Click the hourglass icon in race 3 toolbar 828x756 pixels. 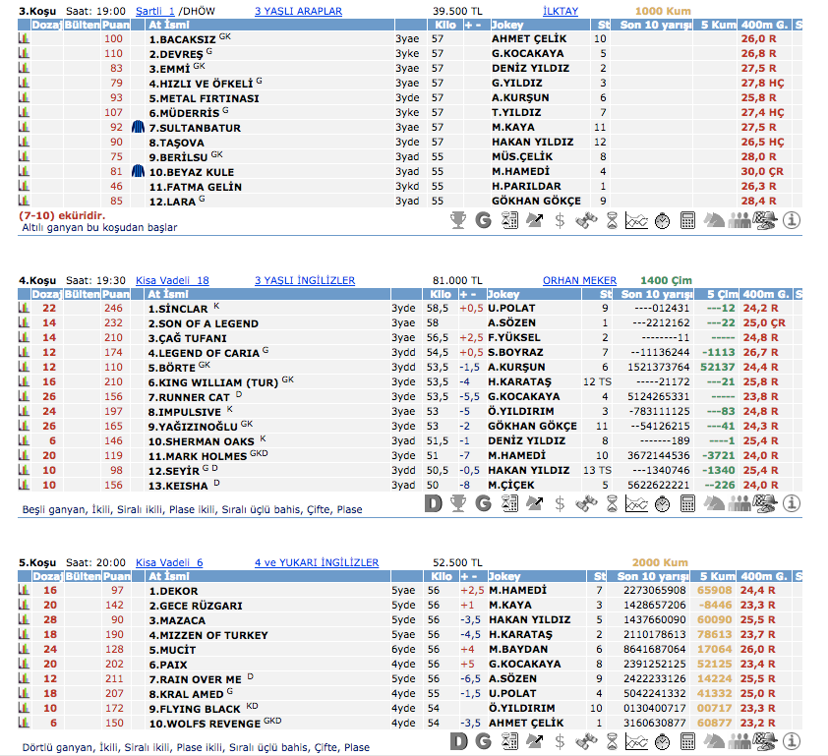(612, 220)
